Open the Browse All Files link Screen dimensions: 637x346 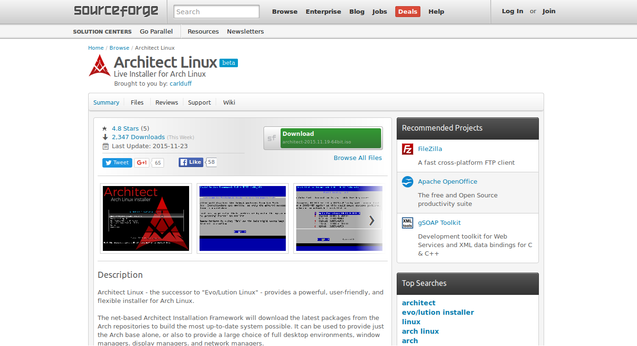pyautogui.click(x=358, y=158)
